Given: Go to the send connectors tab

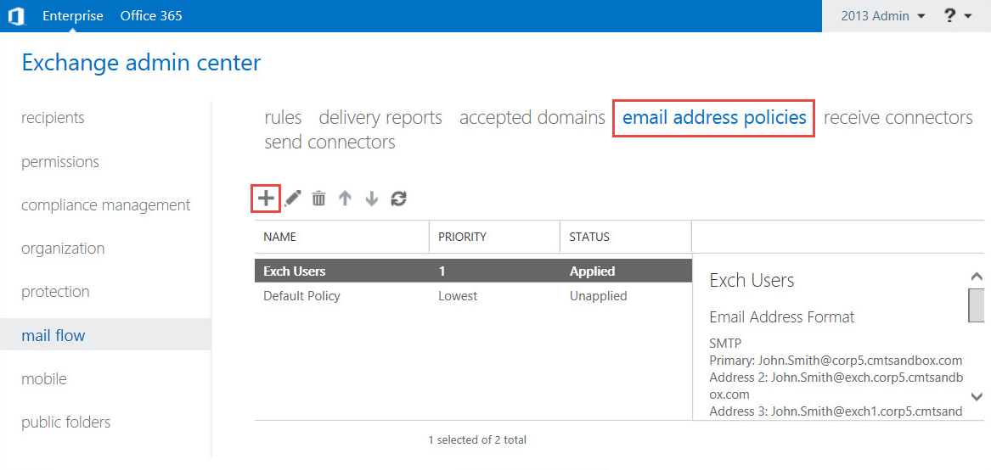Looking at the screenshot, I should click(329, 143).
